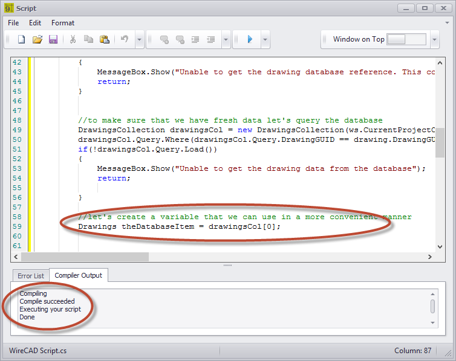Place cursor on 'Drawings theDatabaseItem' code line
Image resolution: width=456 pixels, height=361 pixels.
[179, 226]
